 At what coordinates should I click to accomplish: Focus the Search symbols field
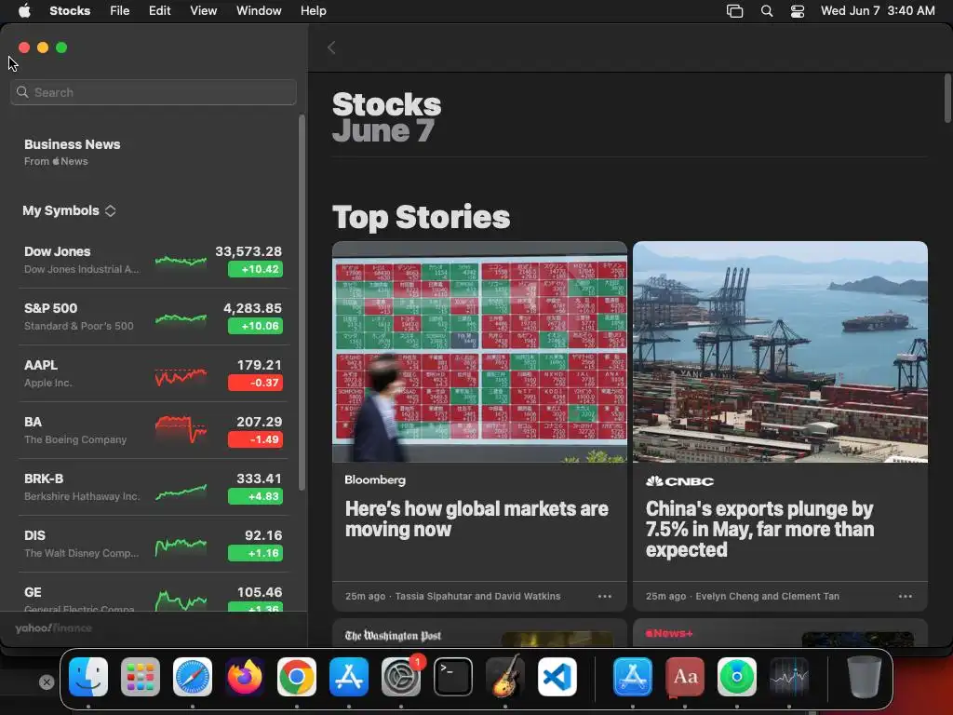[154, 92]
